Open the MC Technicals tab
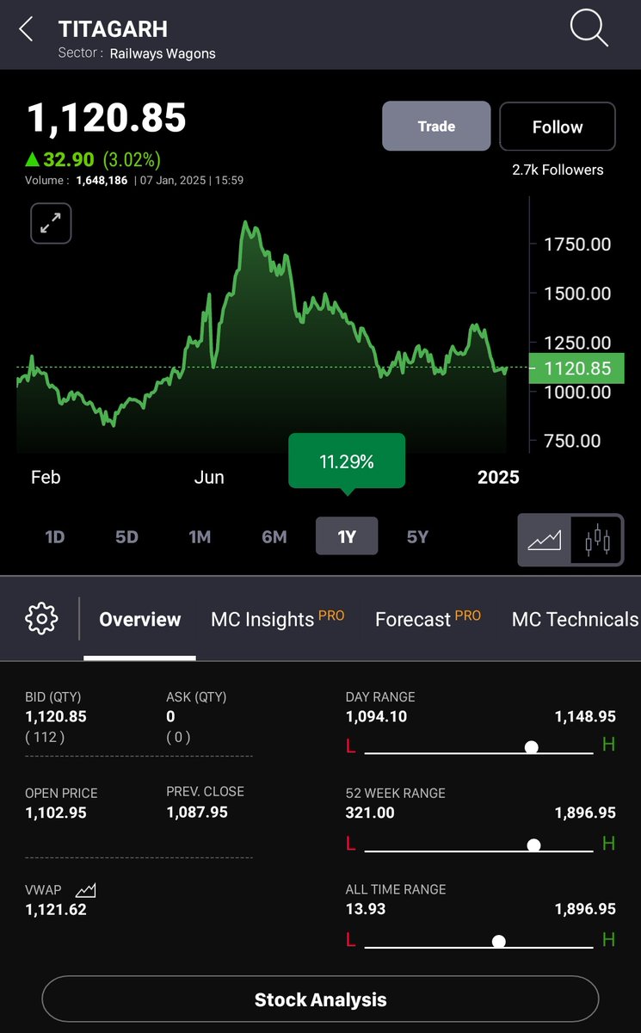641x1033 pixels. (575, 619)
